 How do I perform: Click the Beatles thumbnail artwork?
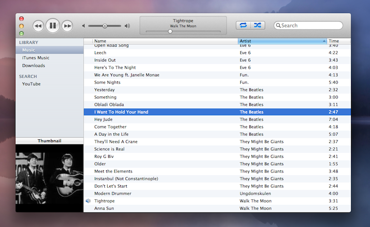point(49,178)
